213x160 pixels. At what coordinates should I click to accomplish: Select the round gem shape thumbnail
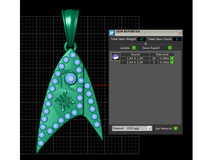[x=115, y=56]
